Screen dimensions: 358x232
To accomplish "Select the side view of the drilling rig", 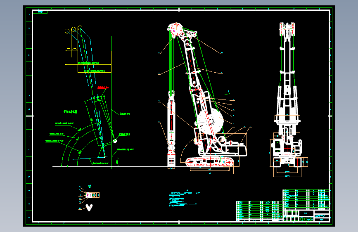I will point(208,96).
